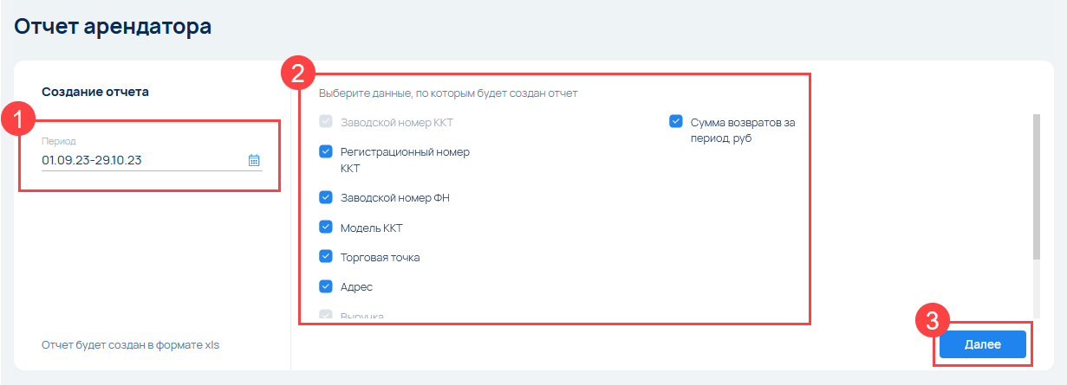The width and height of the screenshot is (1067, 385).
Task: Uncheck the Торговая точка option
Action: coord(326,257)
